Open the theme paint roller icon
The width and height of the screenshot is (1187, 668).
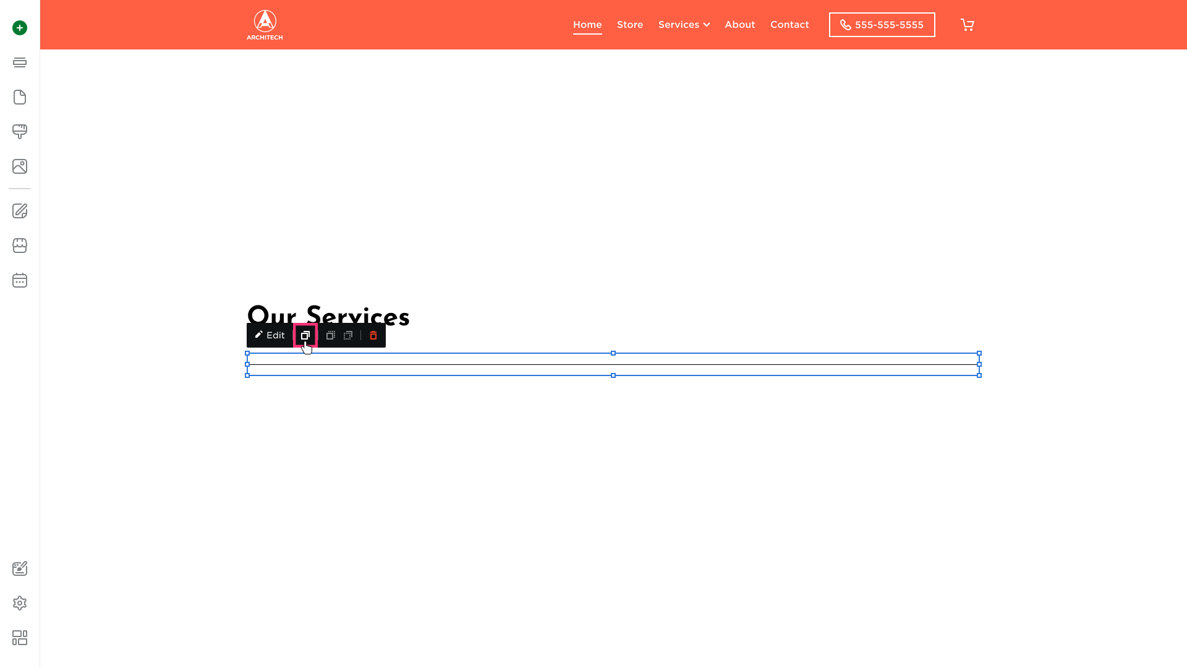pyautogui.click(x=20, y=131)
